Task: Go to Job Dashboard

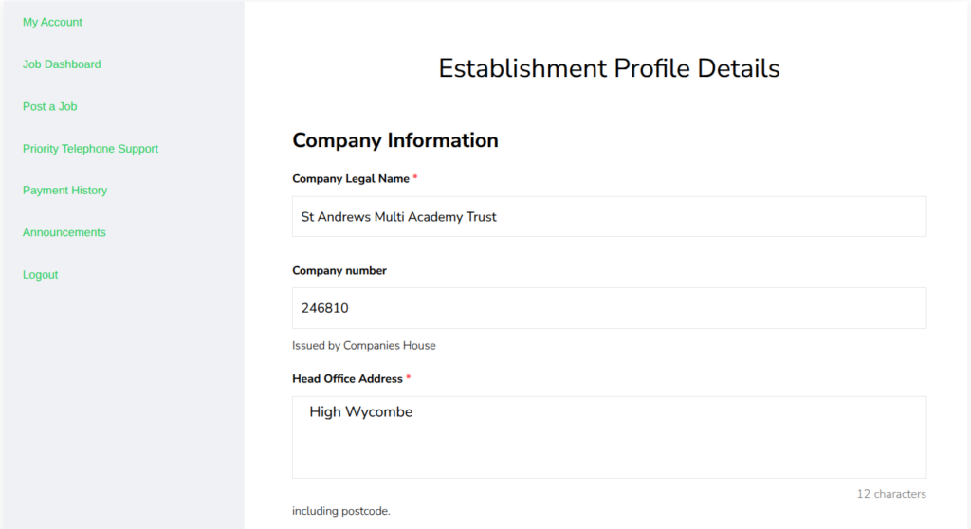Action: pyautogui.click(x=62, y=64)
